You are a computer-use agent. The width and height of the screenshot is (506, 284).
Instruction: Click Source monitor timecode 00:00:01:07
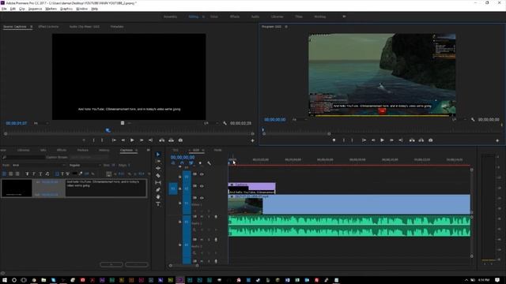(x=17, y=123)
